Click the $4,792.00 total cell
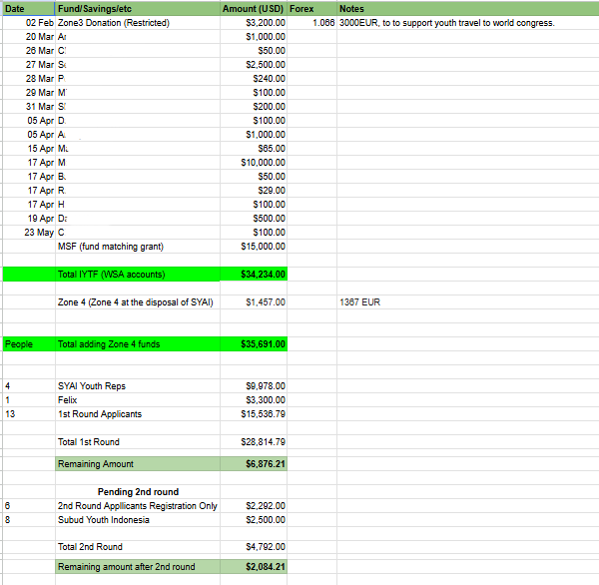Screen dimensions: 599x585 (254, 547)
